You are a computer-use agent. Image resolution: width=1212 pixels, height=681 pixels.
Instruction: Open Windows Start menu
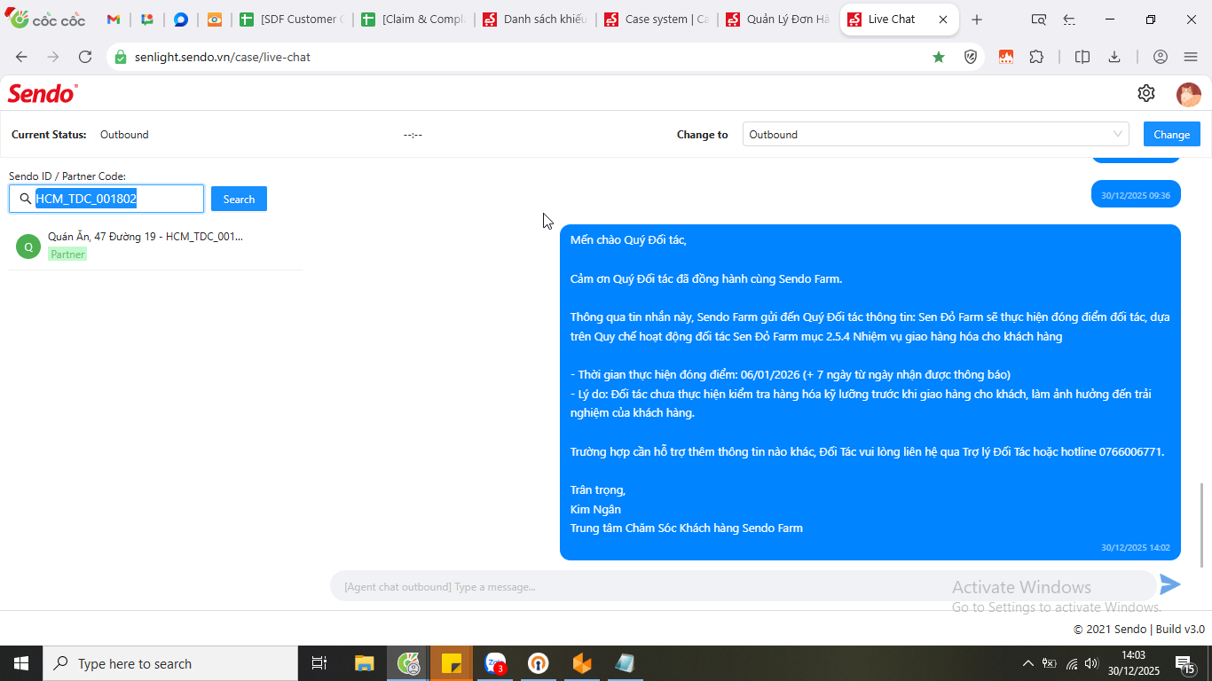pos(21,663)
